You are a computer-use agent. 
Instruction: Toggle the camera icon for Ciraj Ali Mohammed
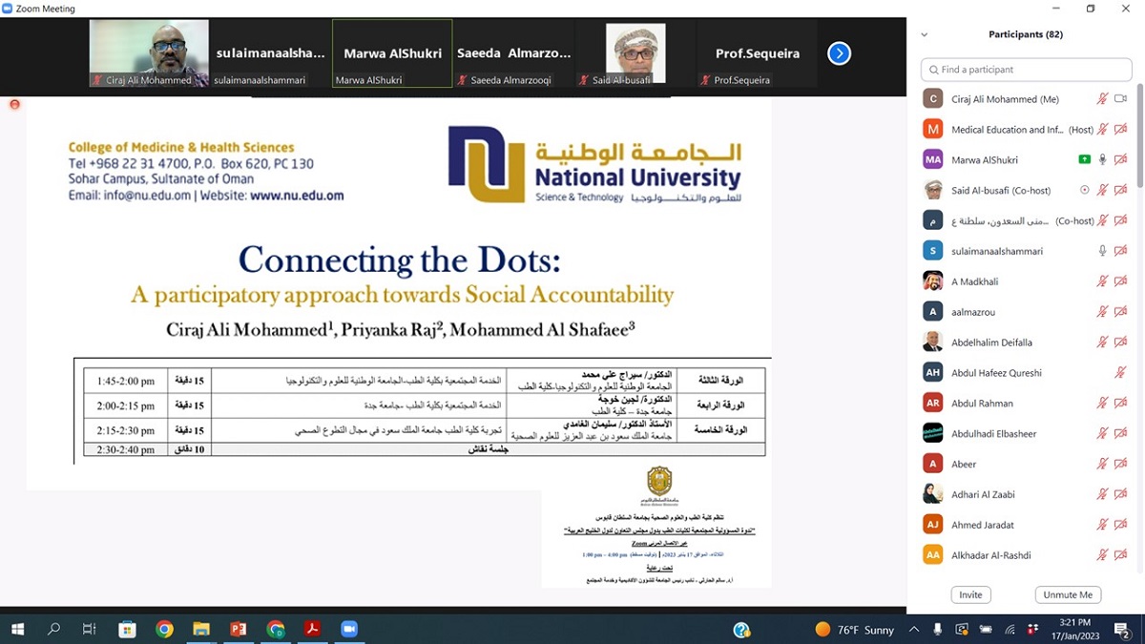(1121, 99)
